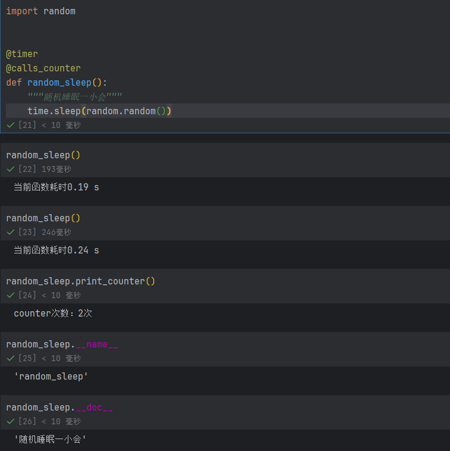450x451 pixels.
Task: Click the execution count label [24]
Action: click(27, 295)
